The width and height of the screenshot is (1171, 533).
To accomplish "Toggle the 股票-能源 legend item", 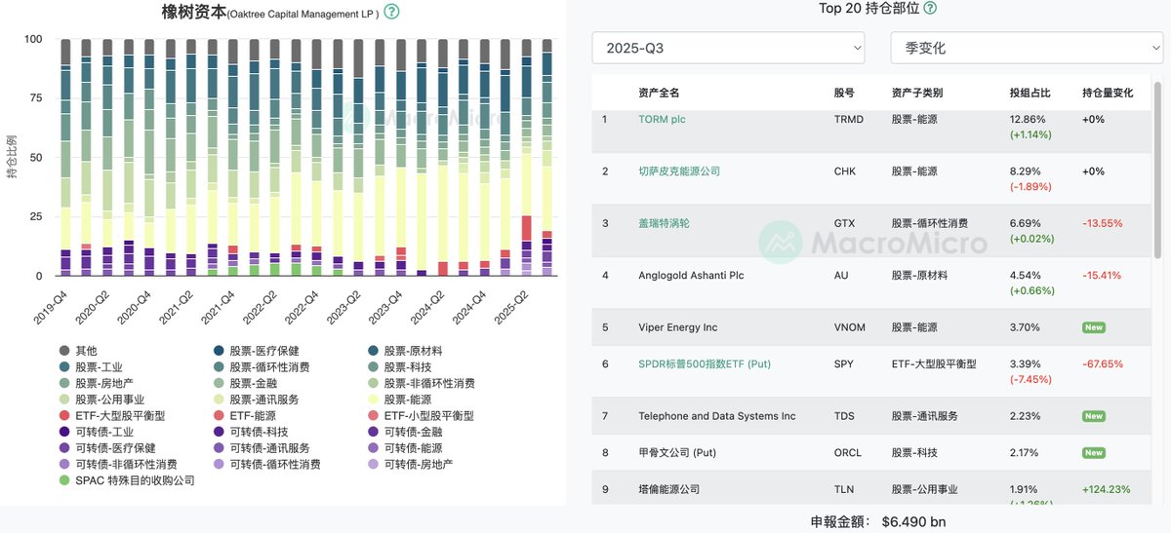I will (x=408, y=399).
